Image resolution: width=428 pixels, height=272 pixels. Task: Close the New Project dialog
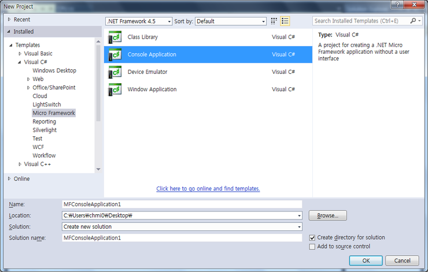pyautogui.click(x=414, y=5)
